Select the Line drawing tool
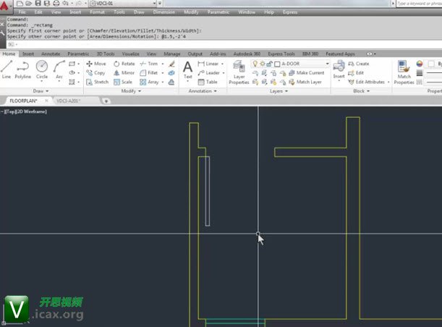Image resolution: width=442 pixels, height=327 pixels. click(x=7, y=69)
